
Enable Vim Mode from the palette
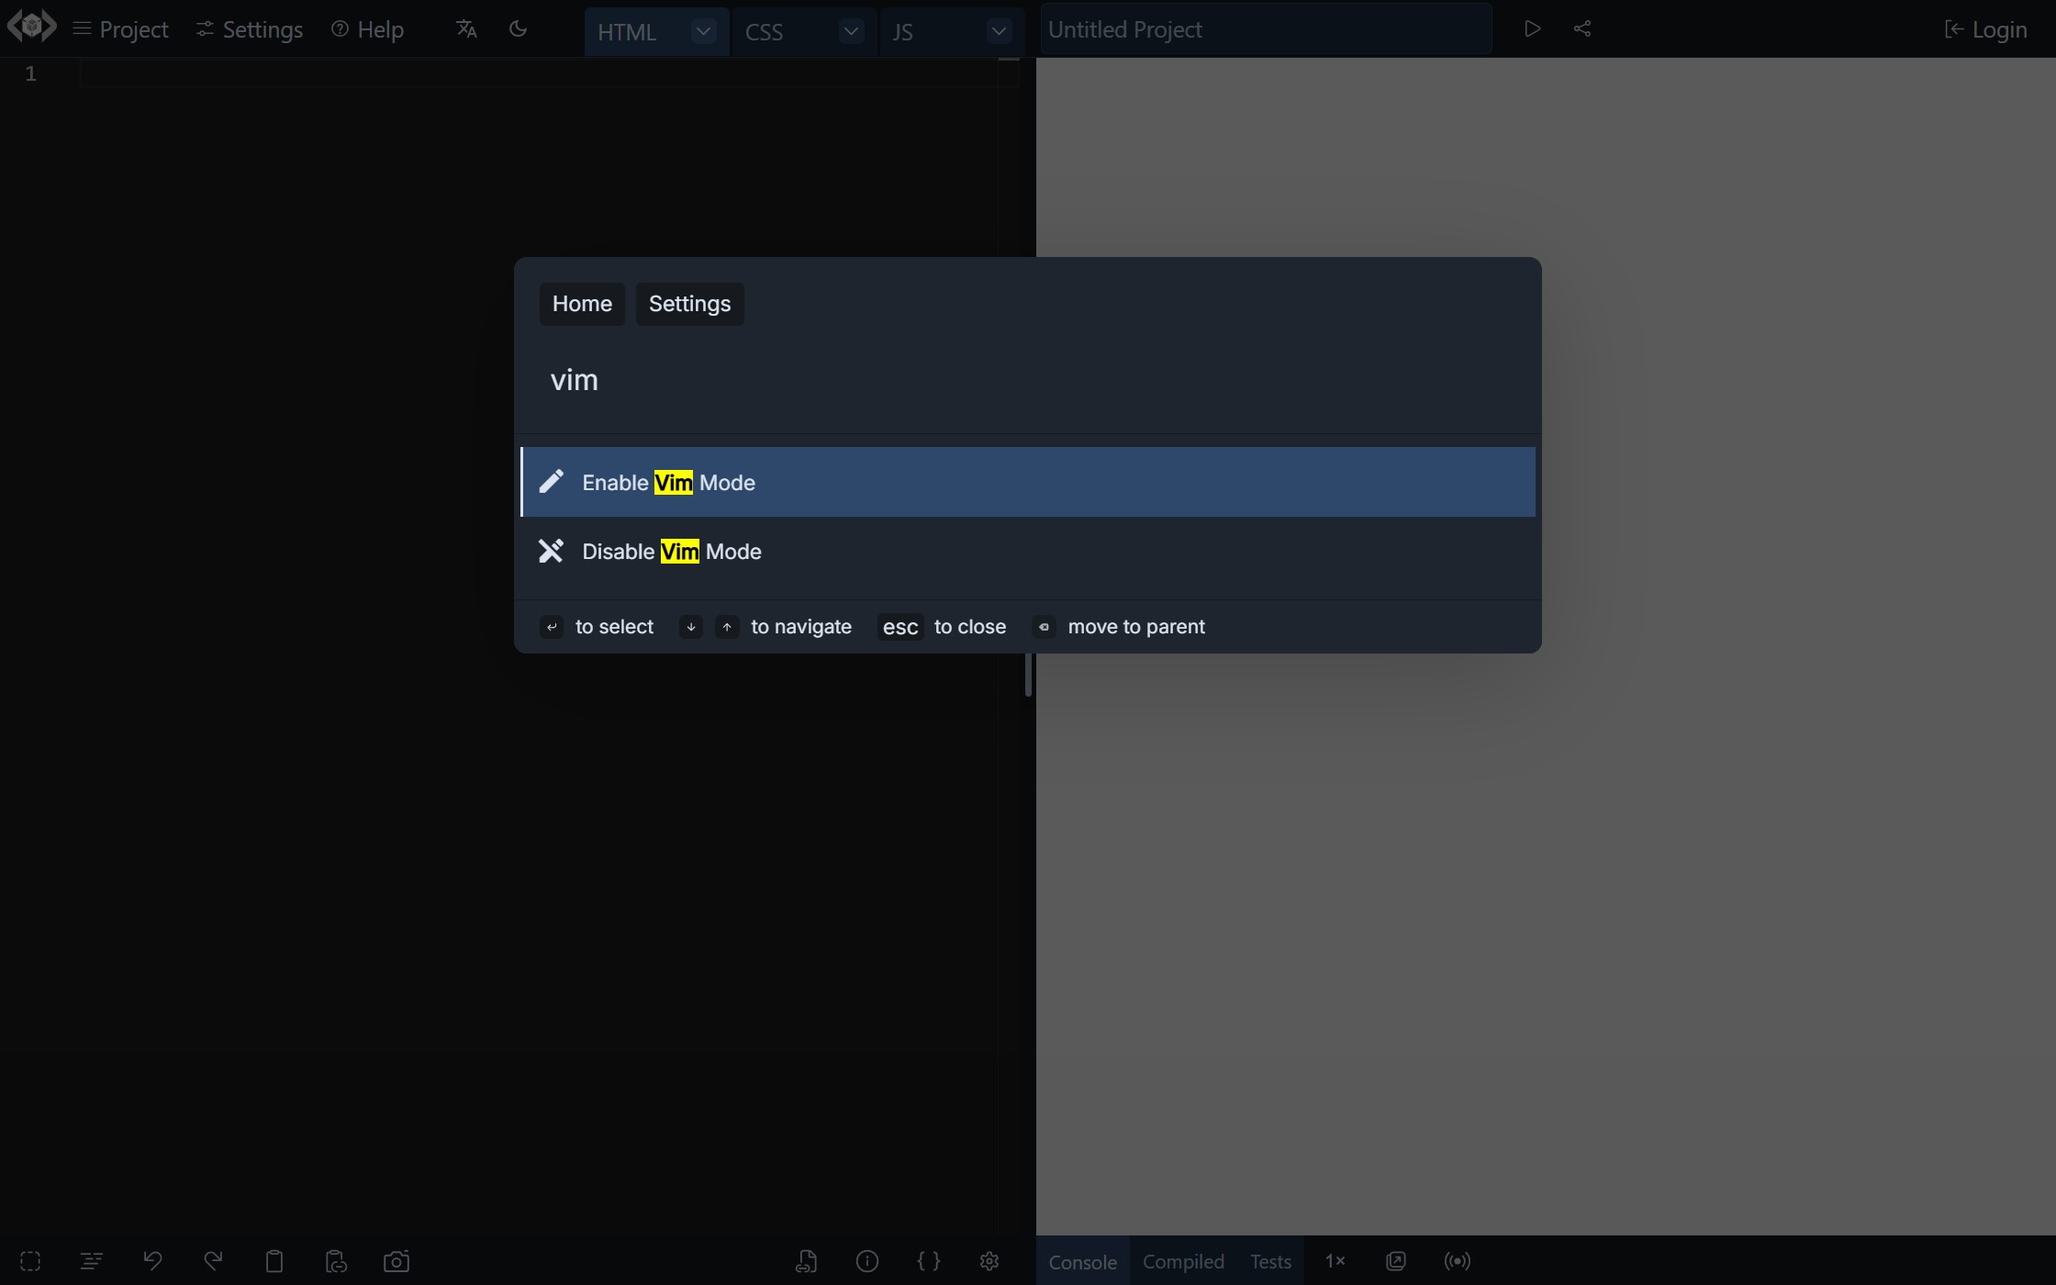coord(668,482)
